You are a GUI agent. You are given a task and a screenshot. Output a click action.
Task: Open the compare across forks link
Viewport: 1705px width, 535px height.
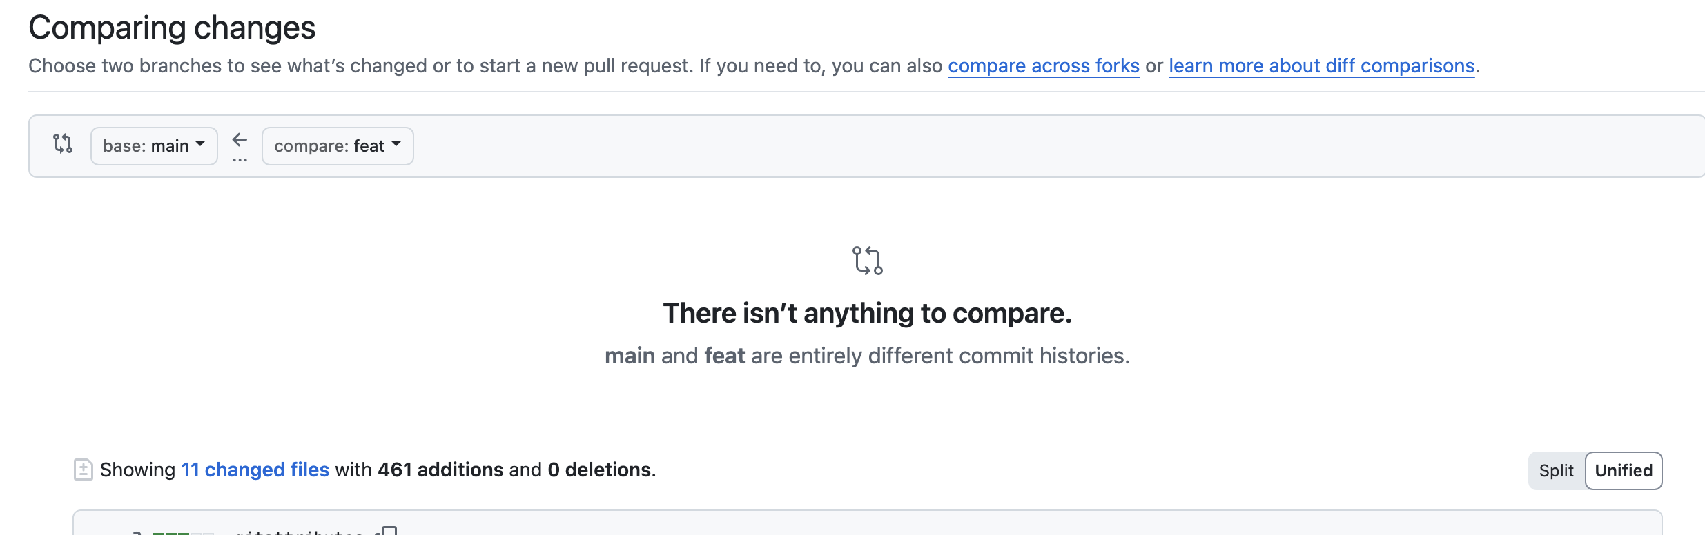tap(1044, 65)
